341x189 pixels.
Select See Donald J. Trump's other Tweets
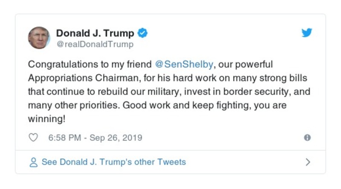click(113, 162)
